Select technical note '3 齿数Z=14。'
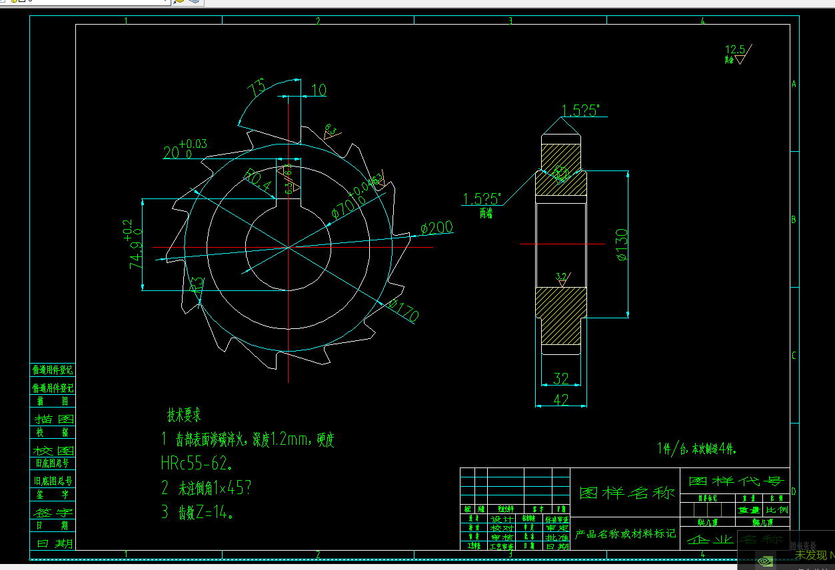The width and height of the screenshot is (835, 570). coord(197,512)
